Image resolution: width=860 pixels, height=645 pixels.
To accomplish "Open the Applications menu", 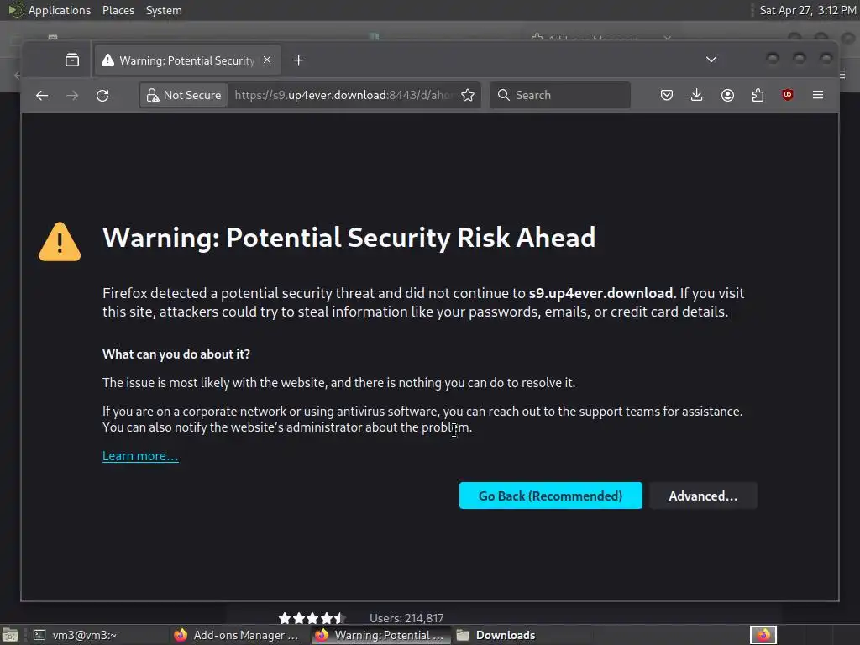I will (60, 10).
